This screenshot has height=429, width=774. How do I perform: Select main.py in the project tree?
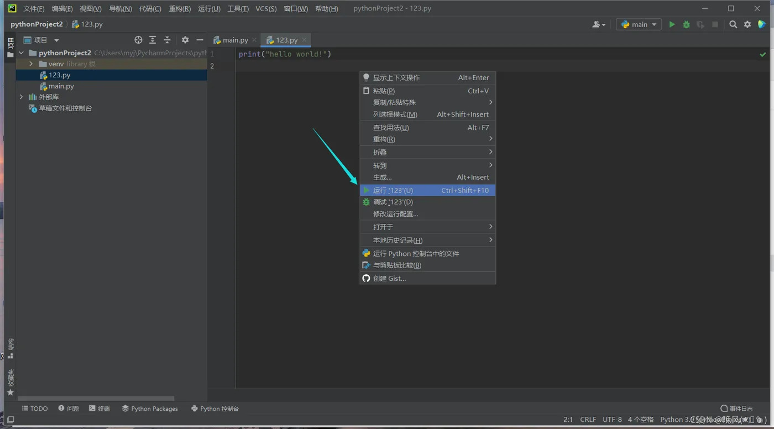(61, 86)
